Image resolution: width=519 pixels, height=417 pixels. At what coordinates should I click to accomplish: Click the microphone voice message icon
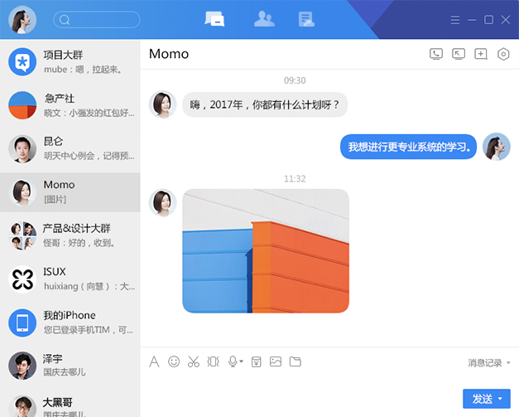tap(233, 361)
